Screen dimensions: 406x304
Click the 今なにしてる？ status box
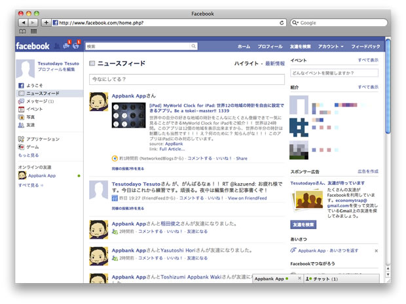(187, 79)
